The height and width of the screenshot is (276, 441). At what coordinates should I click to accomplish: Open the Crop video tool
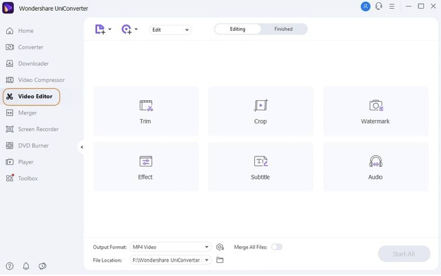(x=261, y=111)
